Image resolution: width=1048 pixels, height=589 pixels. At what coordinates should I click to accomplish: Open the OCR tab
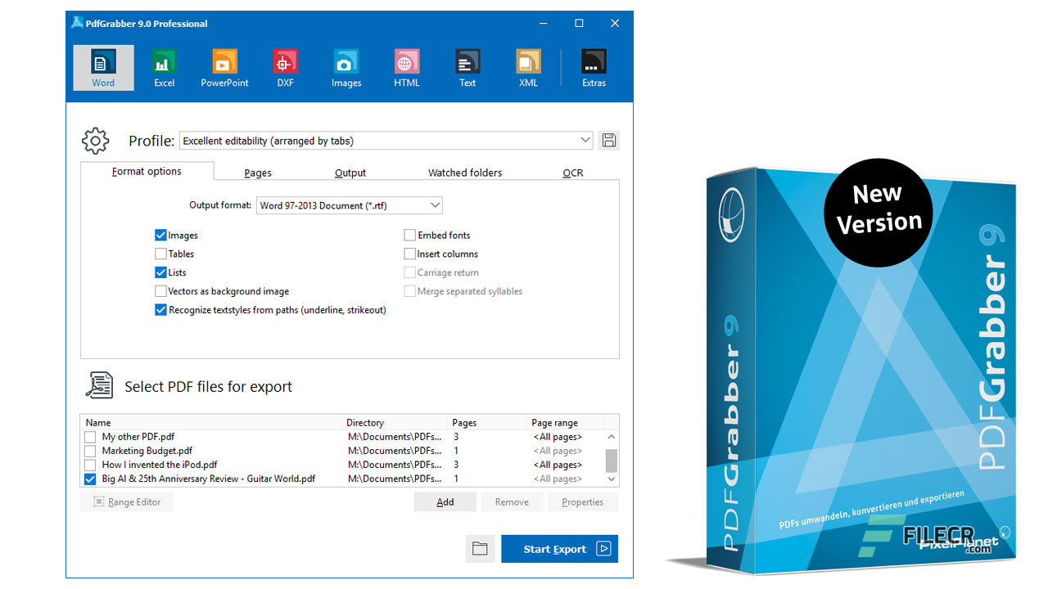click(x=573, y=173)
